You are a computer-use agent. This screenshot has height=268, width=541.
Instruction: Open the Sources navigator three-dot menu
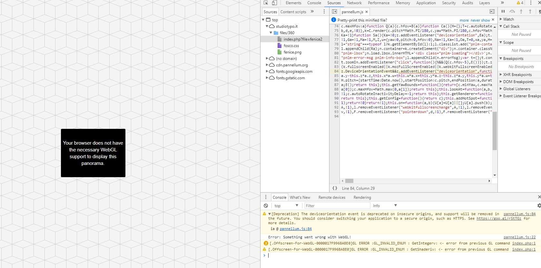(x=324, y=12)
